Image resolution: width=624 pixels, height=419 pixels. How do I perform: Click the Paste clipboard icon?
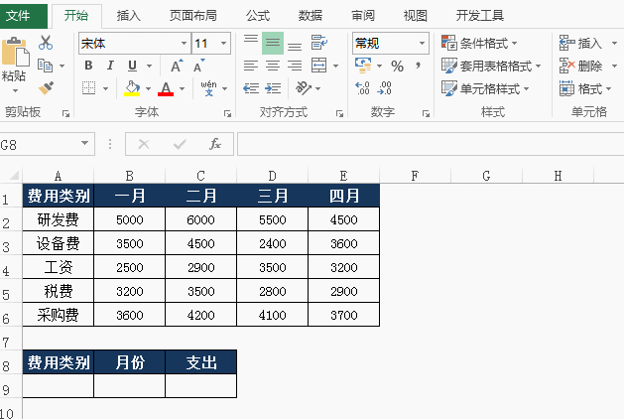[15, 52]
